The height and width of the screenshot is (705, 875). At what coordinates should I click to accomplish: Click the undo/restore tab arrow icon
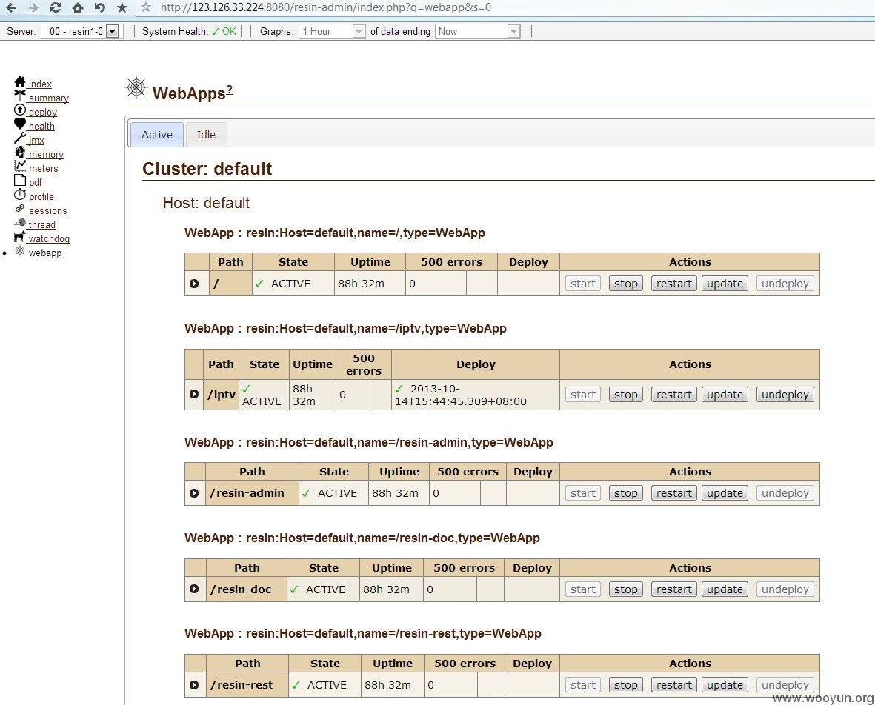[x=100, y=8]
